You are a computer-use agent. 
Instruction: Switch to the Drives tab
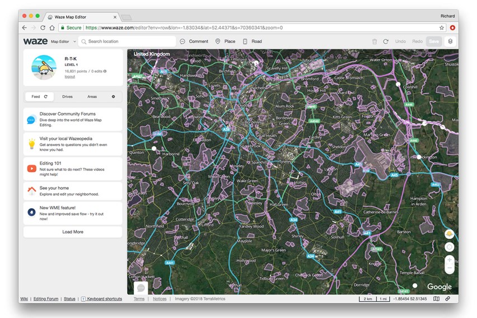point(67,97)
